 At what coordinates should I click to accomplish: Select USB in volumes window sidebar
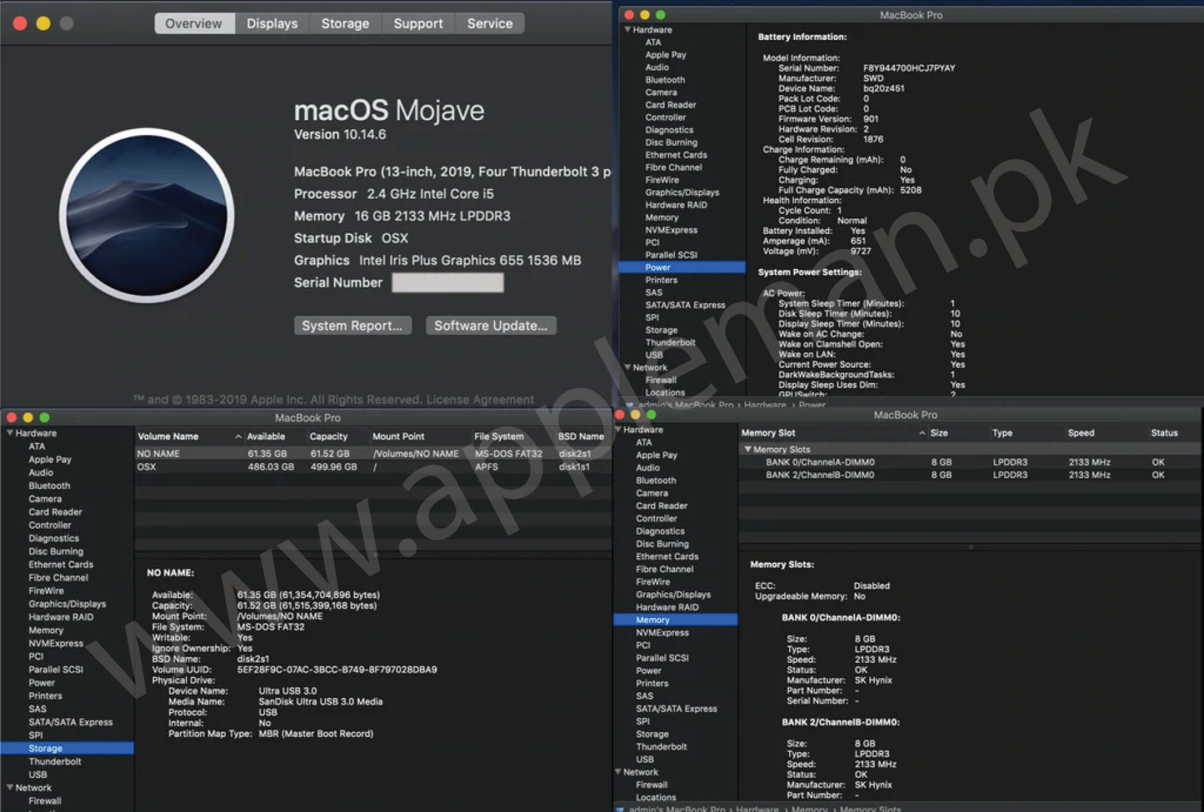37,775
